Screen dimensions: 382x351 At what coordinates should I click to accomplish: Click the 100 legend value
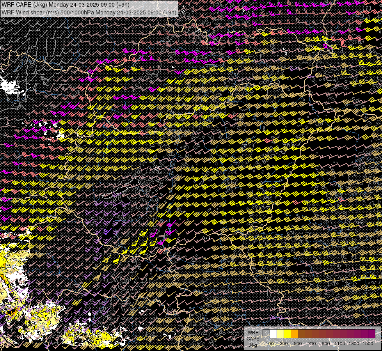click(270, 344)
